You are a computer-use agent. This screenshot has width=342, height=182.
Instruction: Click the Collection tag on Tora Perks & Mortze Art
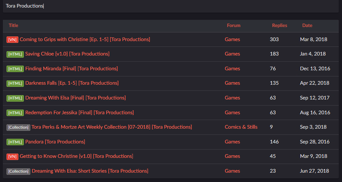tap(18, 127)
